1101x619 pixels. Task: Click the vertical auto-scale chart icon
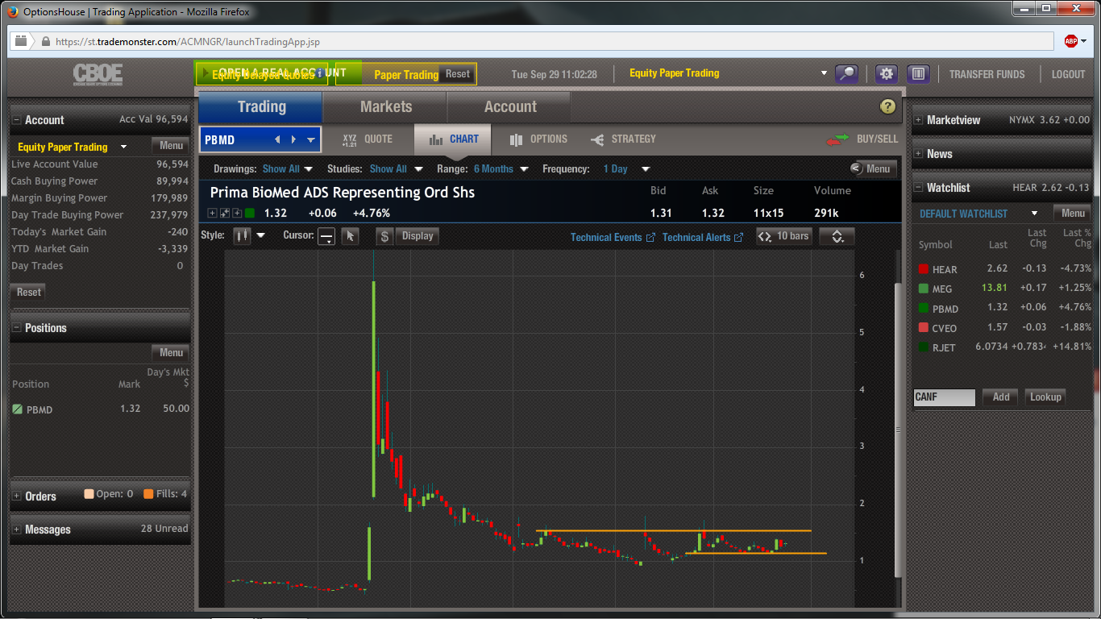[837, 236]
